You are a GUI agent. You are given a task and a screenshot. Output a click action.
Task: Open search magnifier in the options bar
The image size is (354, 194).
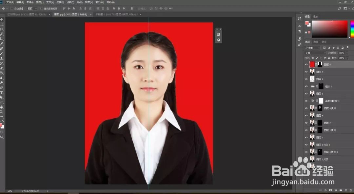tap(340, 8)
